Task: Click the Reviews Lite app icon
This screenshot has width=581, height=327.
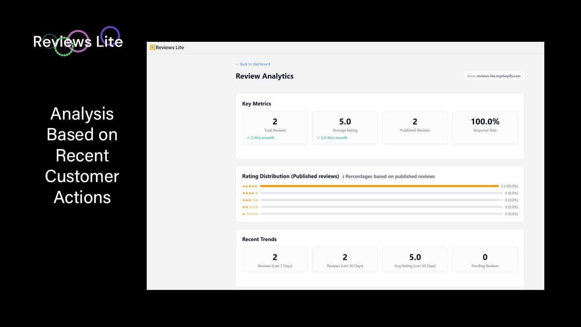Action: (x=153, y=48)
